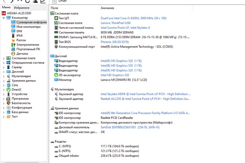Click the Refresh toolbar icon

coord(27,1)
